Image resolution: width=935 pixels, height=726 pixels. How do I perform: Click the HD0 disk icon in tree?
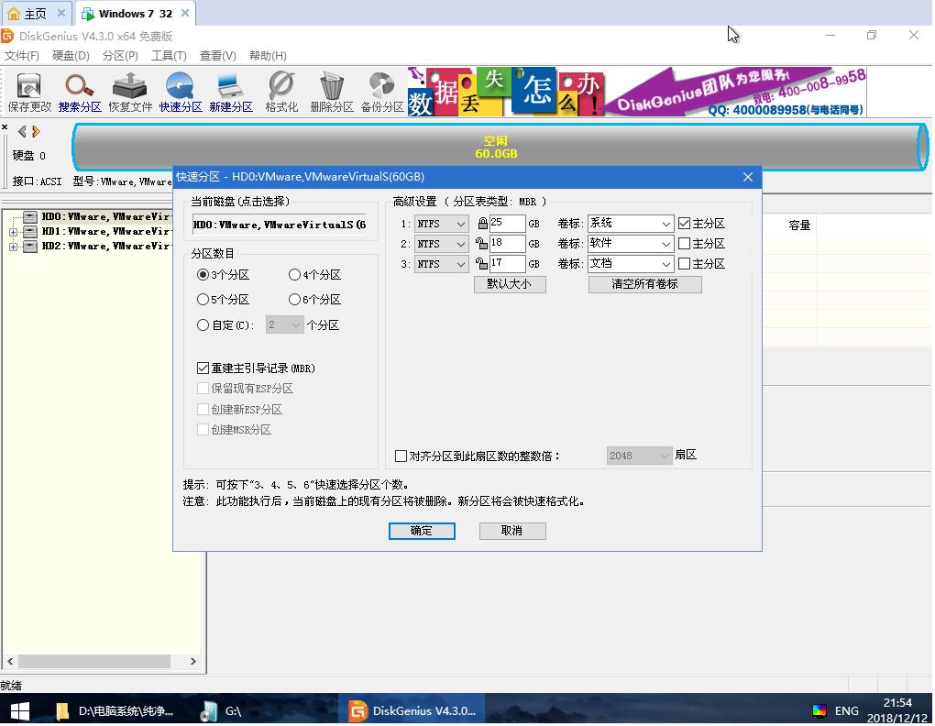pyautogui.click(x=30, y=217)
